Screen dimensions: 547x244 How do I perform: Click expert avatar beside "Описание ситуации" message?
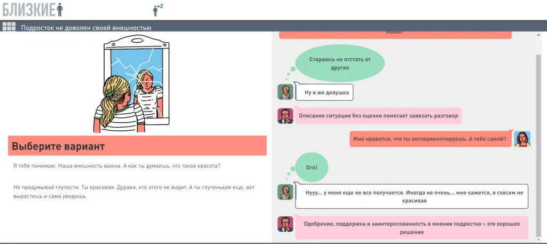285,116
